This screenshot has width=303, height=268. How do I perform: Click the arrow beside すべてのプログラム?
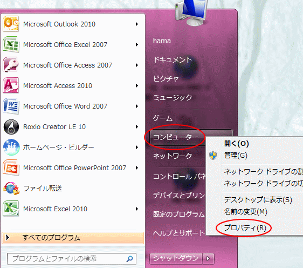8,237
